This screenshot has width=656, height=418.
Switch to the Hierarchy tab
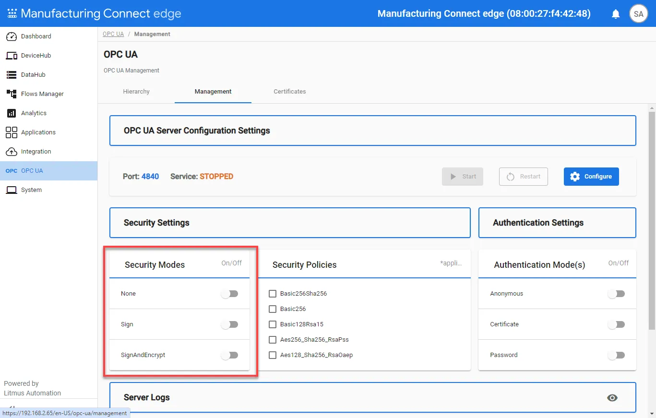tap(136, 92)
